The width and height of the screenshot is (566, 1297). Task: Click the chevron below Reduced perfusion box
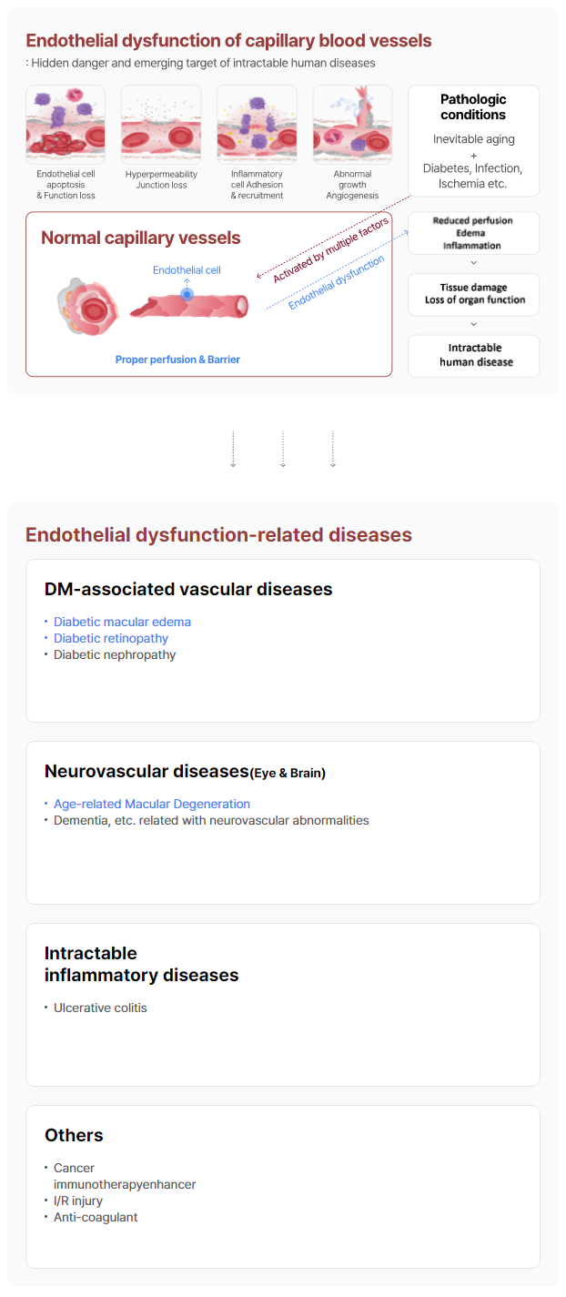point(473,262)
